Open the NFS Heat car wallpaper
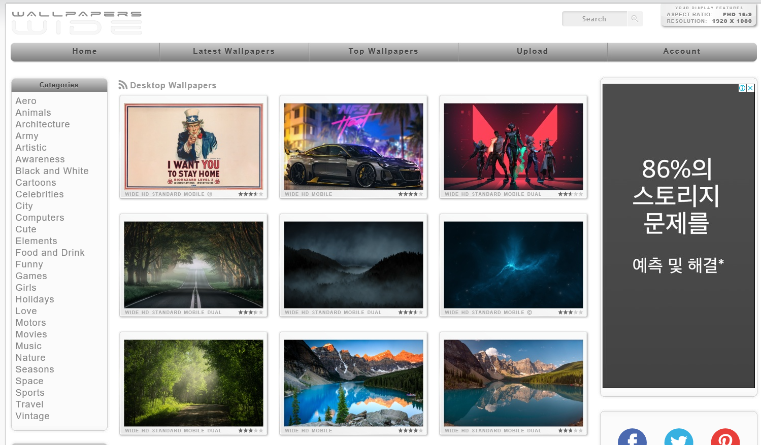Screen dimensions: 761x445 [x=353, y=147]
